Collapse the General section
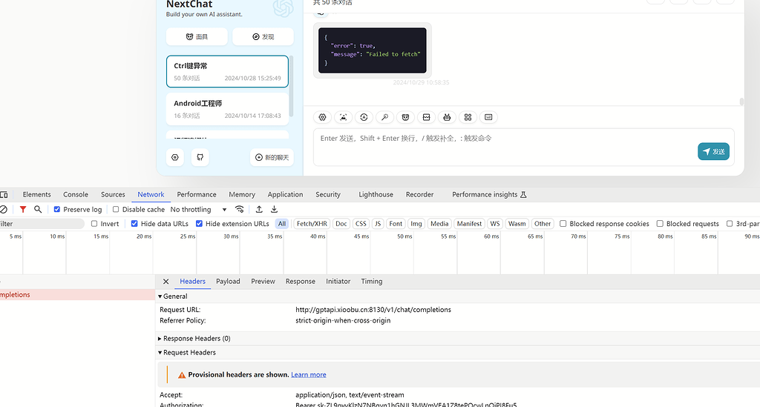Viewport: 760px width, 407px height. coord(160,297)
